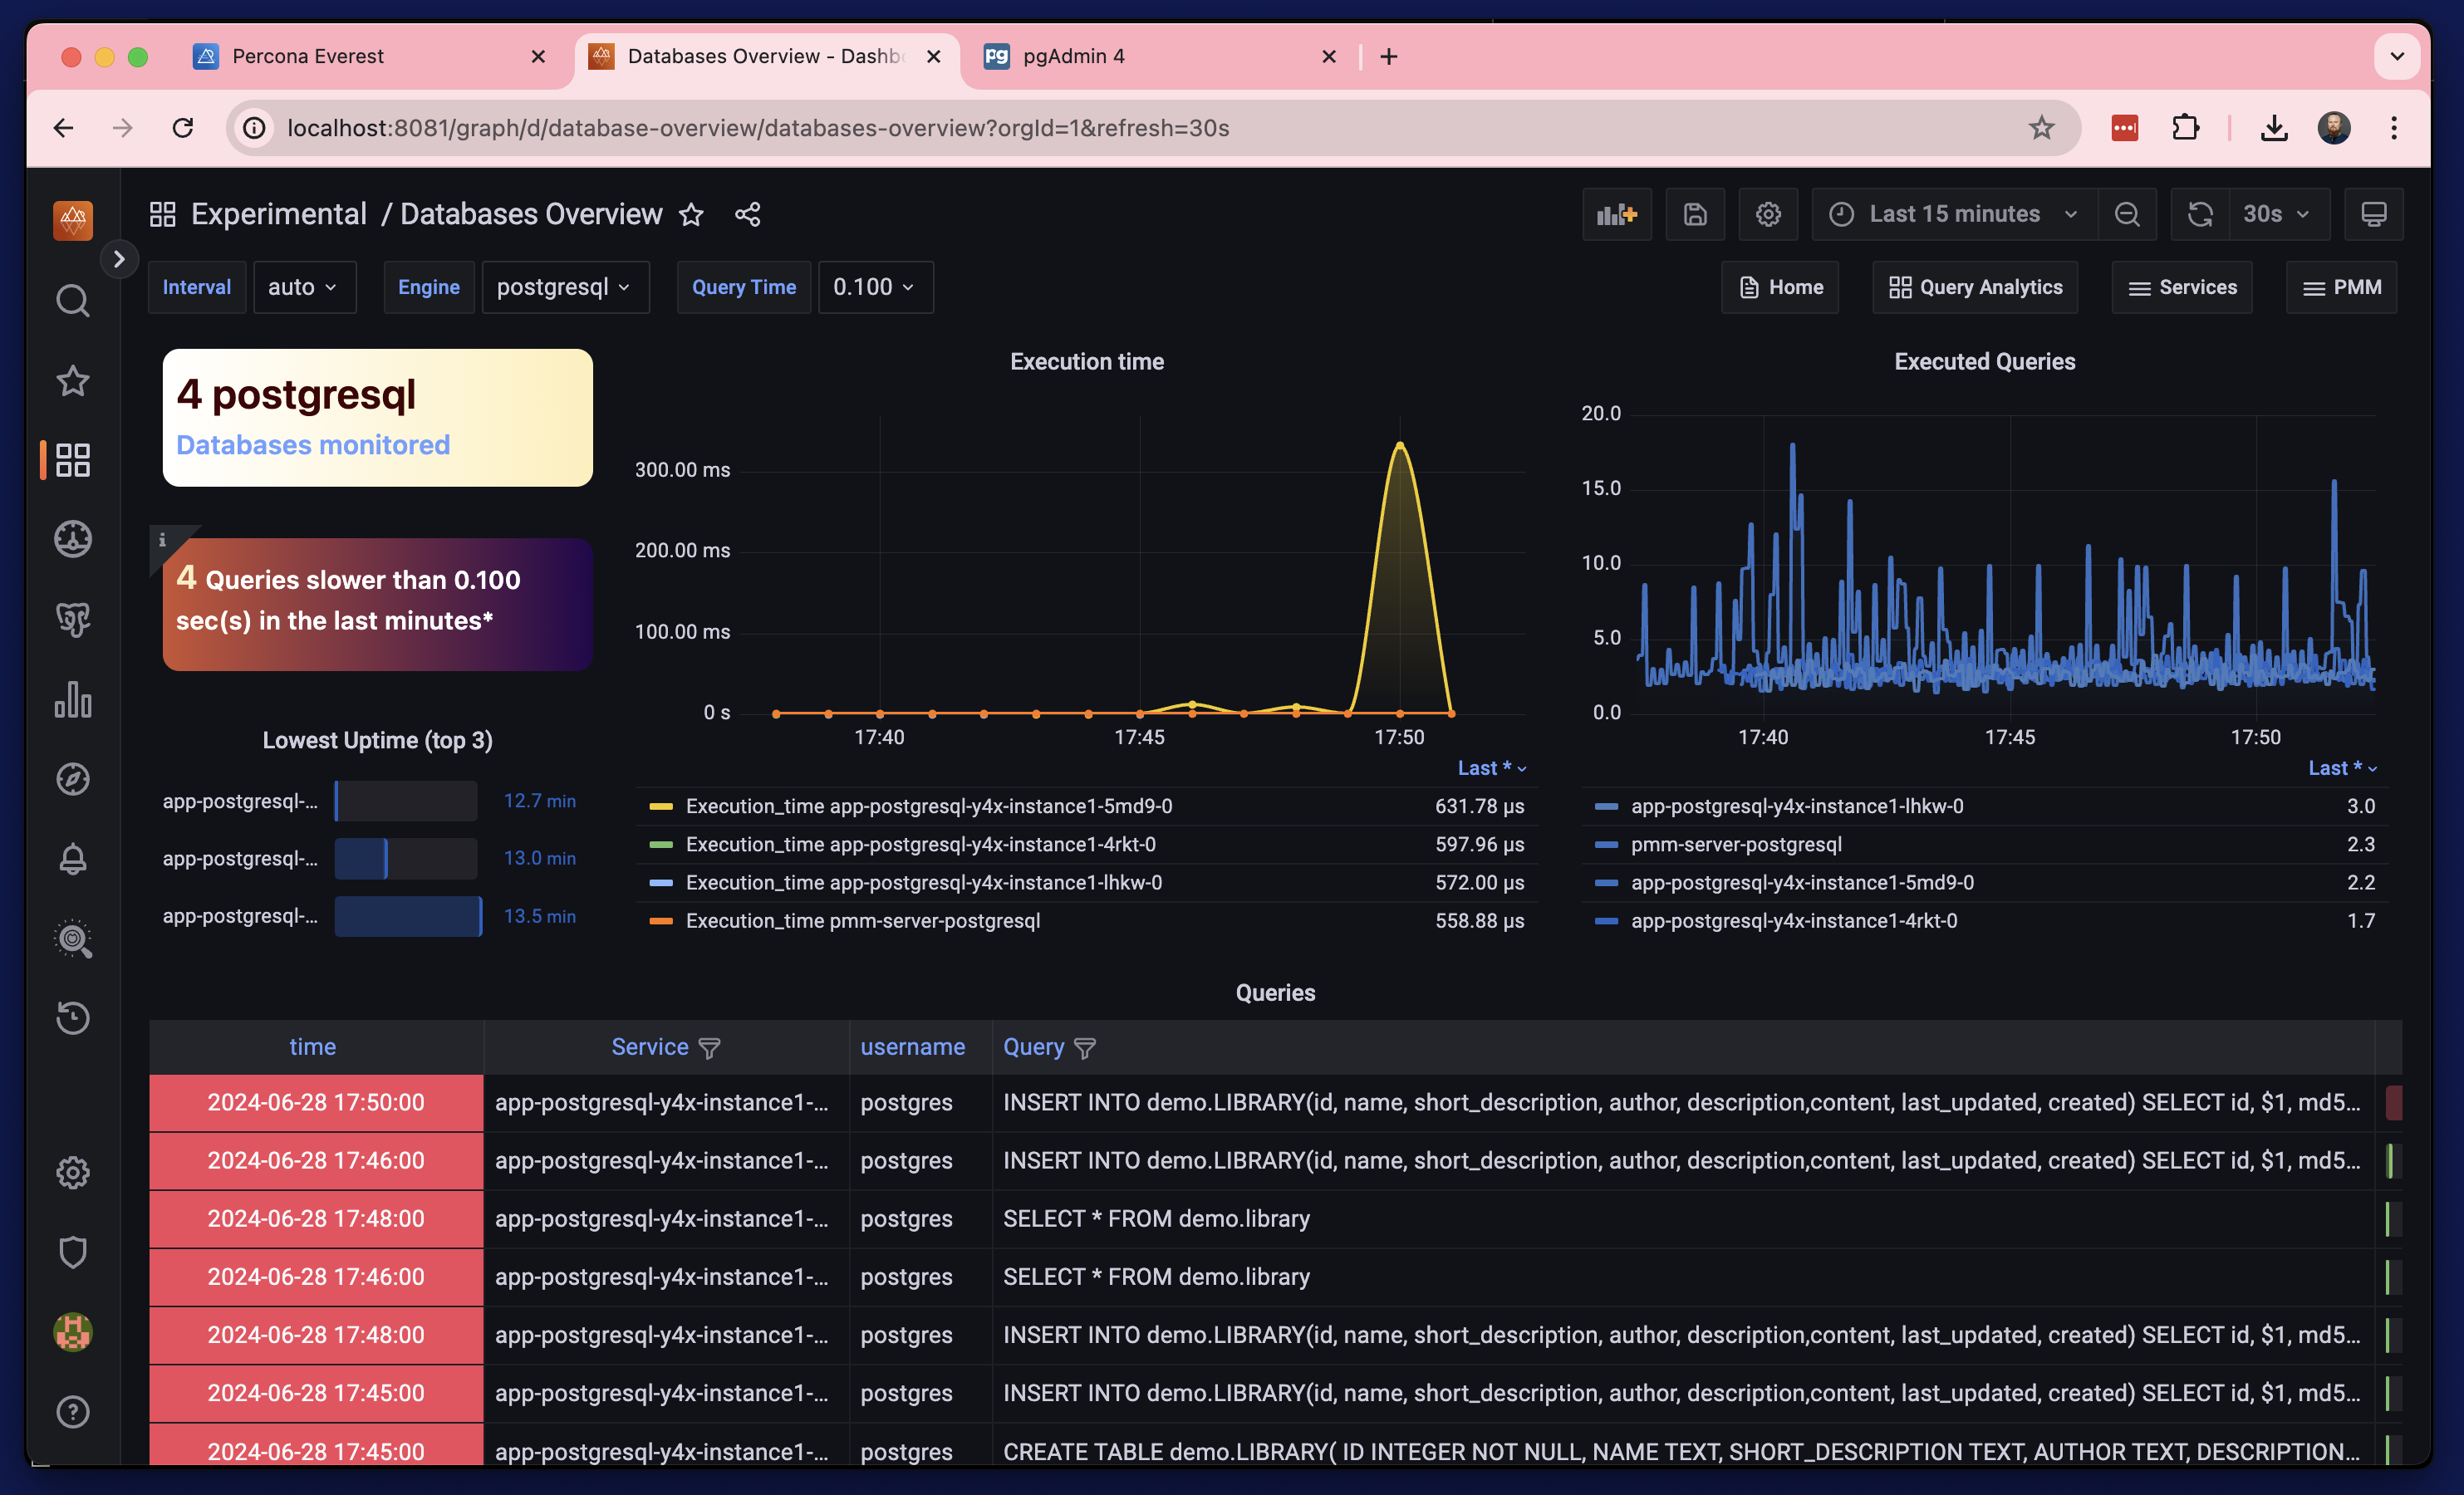Enable kiosk mode with the monitor icon
This screenshot has width=2464, height=1495.
pyautogui.click(x=2374, y=213)
